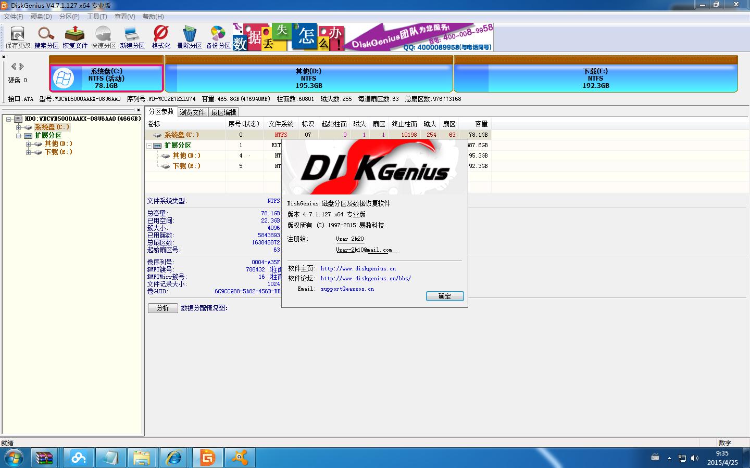Open the cloud app in the taskbar
This screenshot has height=468, width=750.
tap(79, 458)
